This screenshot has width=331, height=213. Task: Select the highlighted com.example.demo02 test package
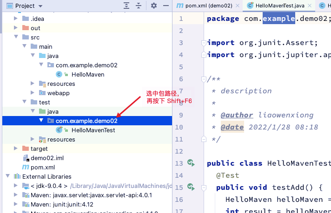pyautogui.click(x=87, y=121)
